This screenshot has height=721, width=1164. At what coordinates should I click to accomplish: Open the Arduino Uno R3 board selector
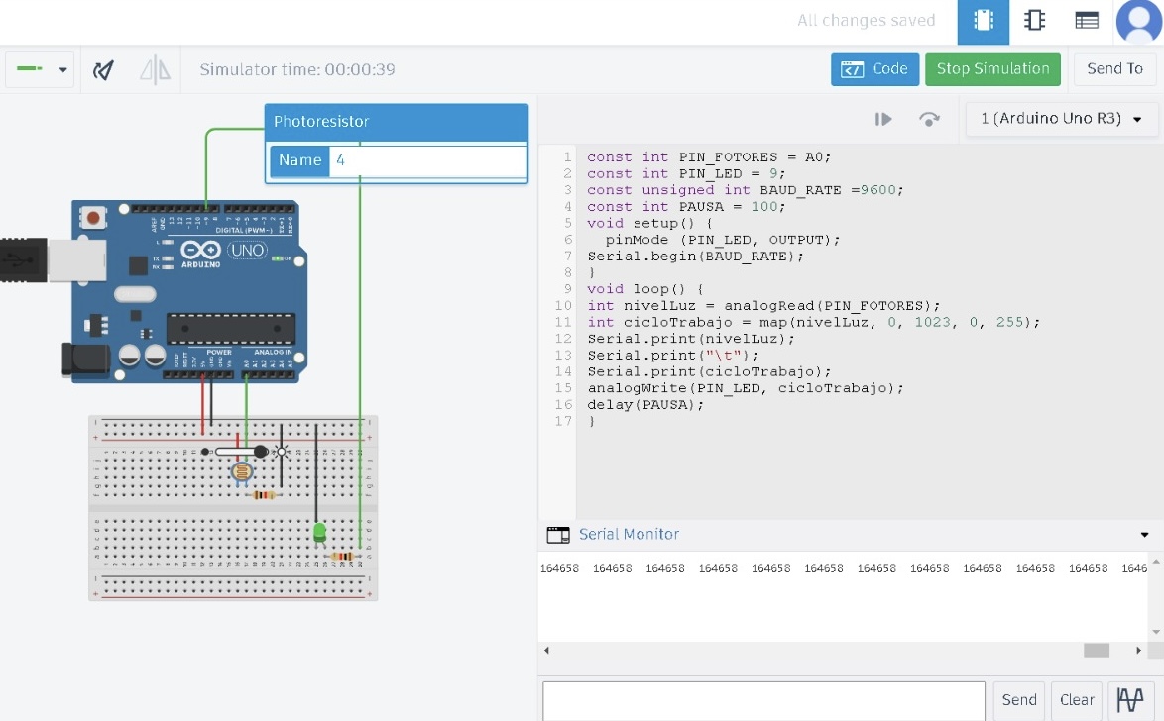[x=1061, y=119]
